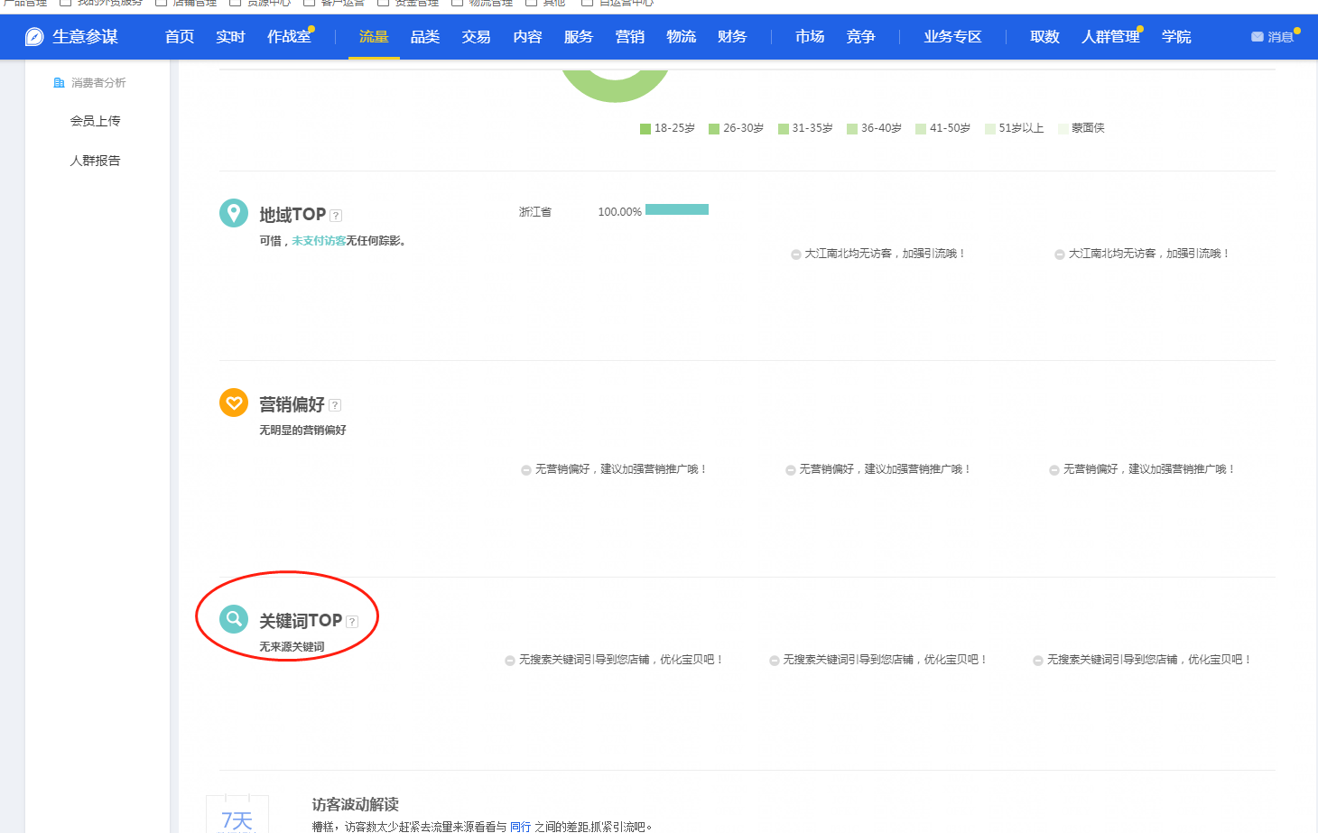Click the 26-30岁 legend color swatch
This screenshot has width=1318, height=833.
point(714,129)
